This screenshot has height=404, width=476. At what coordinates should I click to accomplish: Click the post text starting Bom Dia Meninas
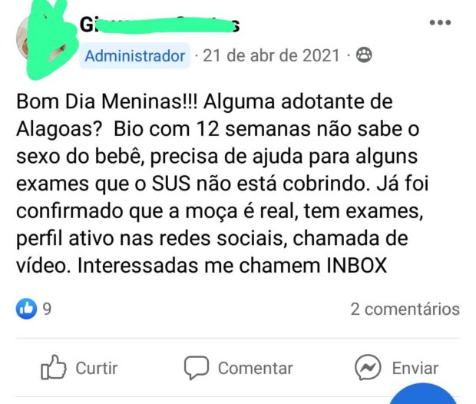(223, 184)
